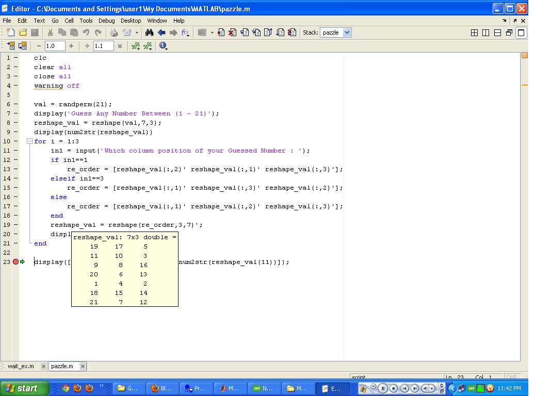Image resolution: width=535 pixels, height=396 pixels.
Task: Open the Stack dropdown showing pazzle
Action: point(336,32)
